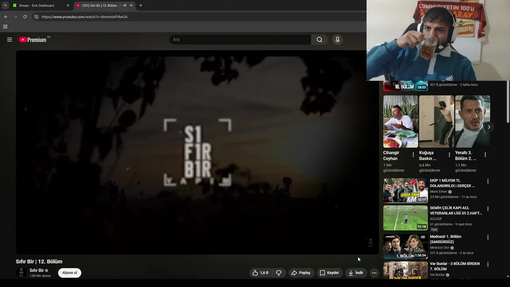Mute the tab via speaker icon

point(125,6)
